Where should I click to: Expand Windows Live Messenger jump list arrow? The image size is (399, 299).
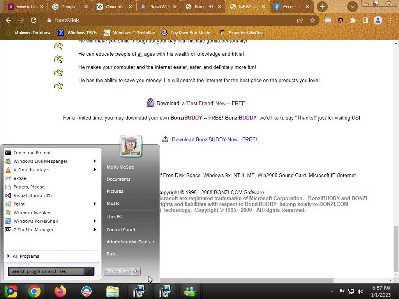coord(95,161)
